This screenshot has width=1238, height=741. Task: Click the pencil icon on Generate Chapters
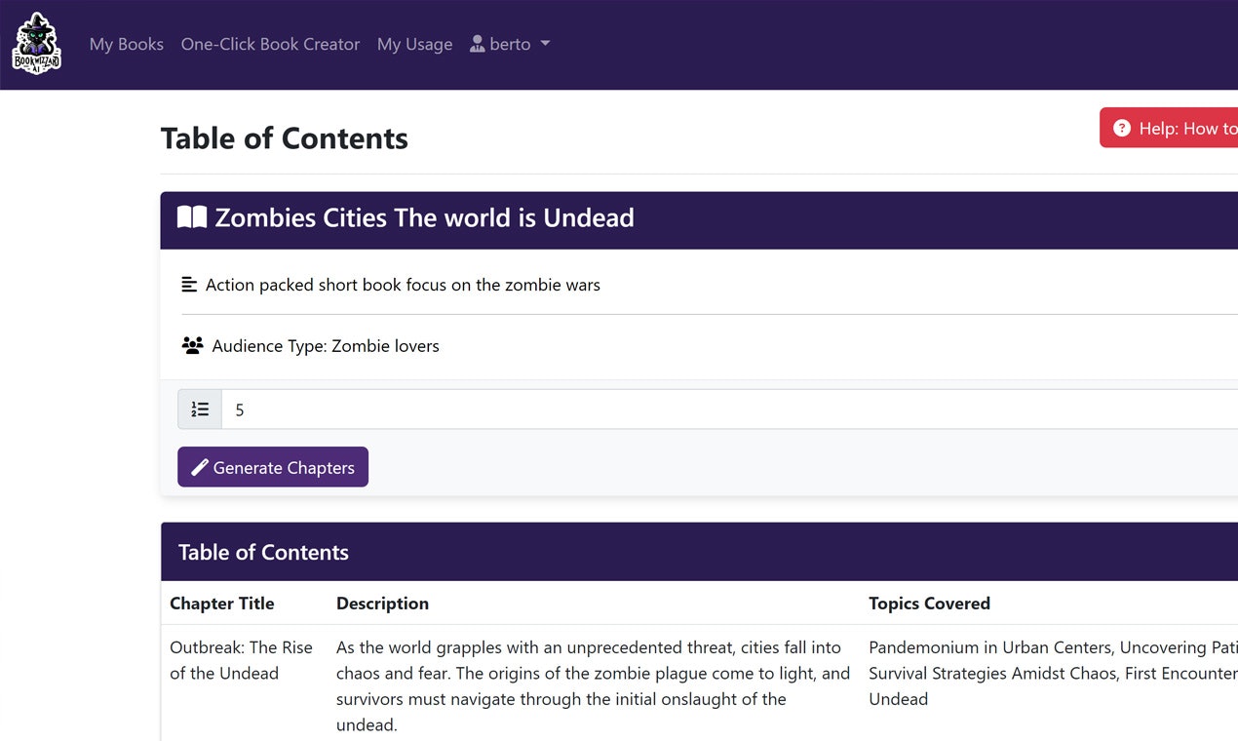pos(200,468)
